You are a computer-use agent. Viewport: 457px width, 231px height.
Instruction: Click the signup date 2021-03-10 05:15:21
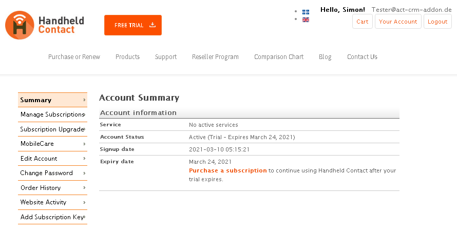point(219,149)
